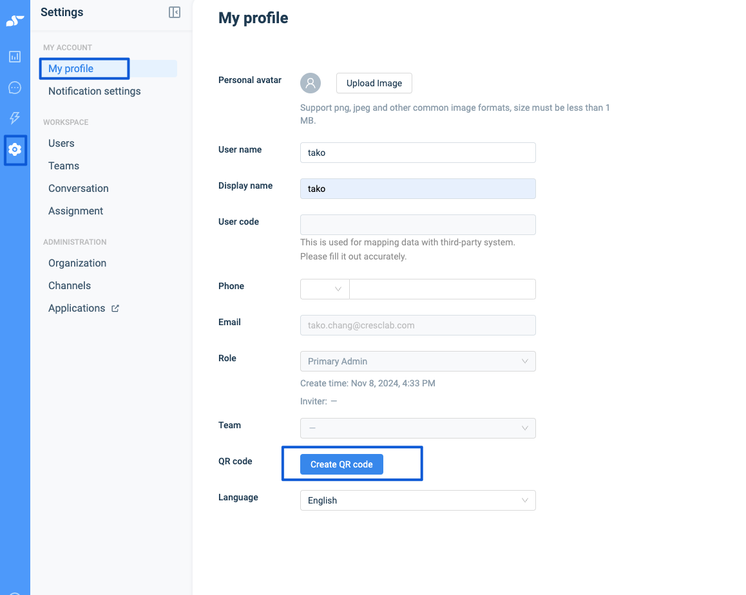
Task: Open the chat bubble conversations icon
Action: 15,88
